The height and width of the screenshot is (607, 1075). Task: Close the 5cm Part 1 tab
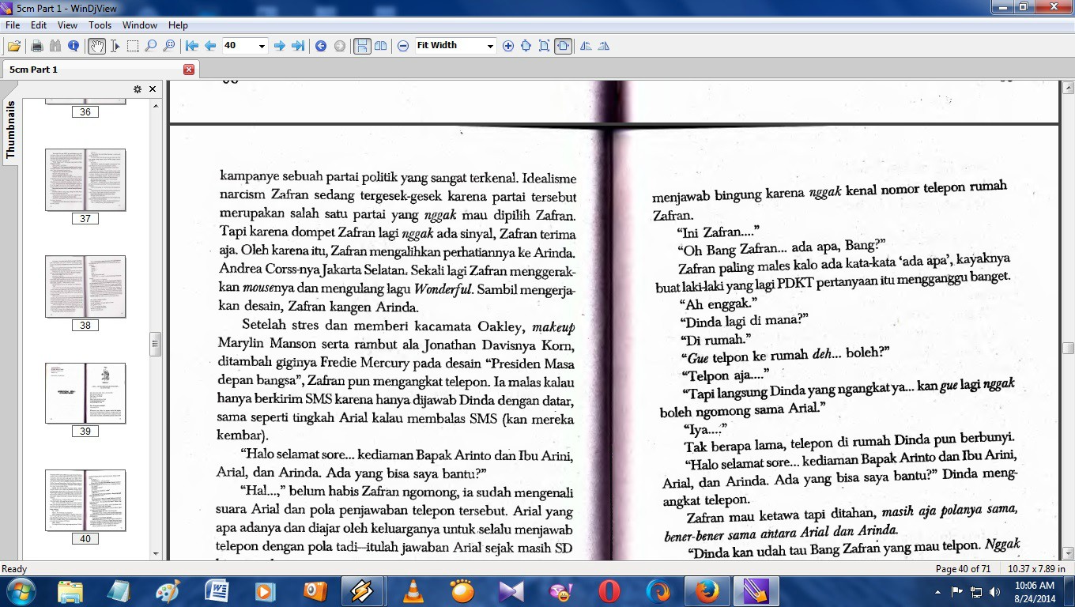coord(188,70)
